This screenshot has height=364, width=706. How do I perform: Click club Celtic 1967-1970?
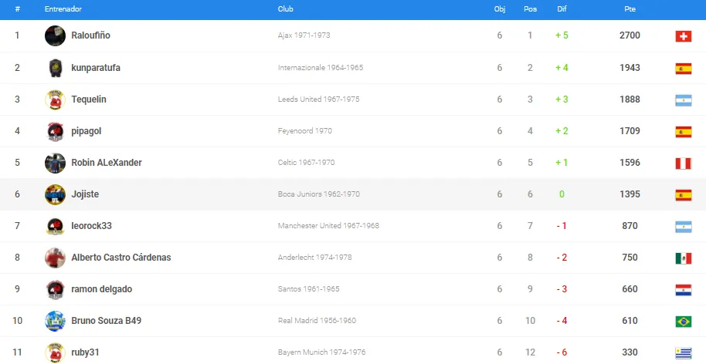(x=306, y=163)
